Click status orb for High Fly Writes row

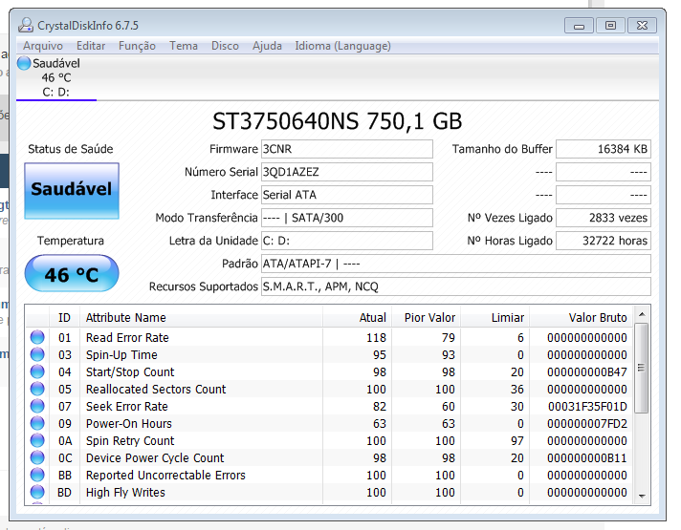pyautogui.click(x=37, y=492)
